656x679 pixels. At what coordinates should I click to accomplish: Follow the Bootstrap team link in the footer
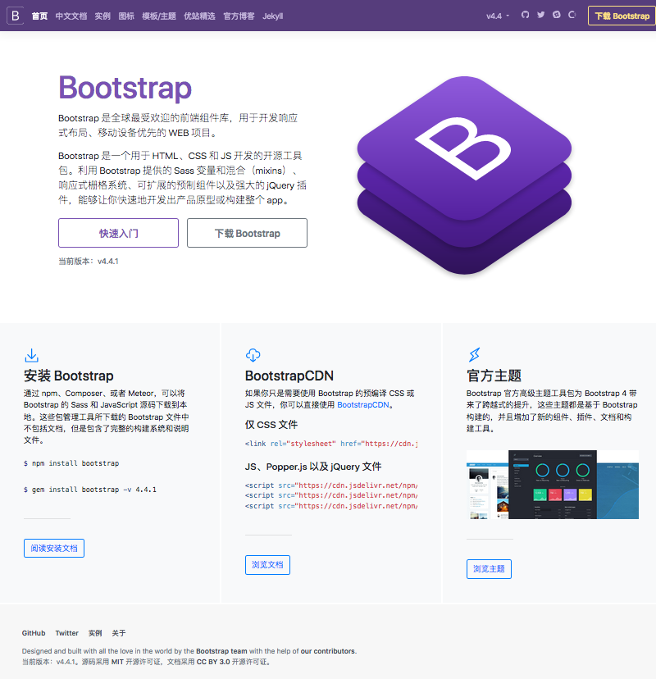coord(221,651)
